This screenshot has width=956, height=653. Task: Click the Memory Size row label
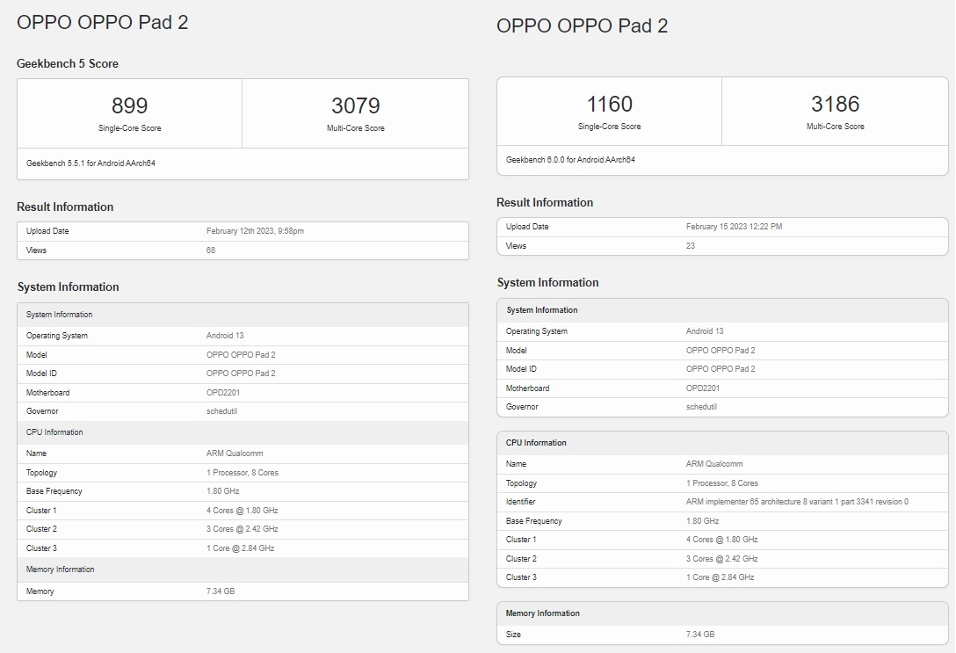tap(513, 634)
